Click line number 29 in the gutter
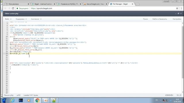This screenshot has height=103, width=184. click(x=7, y=72)
